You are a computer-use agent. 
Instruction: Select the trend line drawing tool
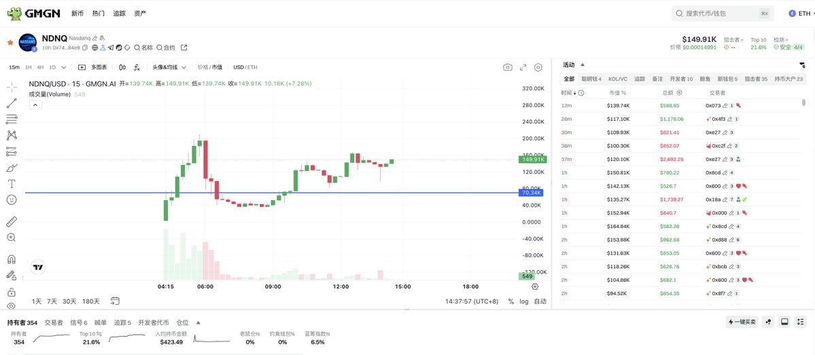point(12,103)
